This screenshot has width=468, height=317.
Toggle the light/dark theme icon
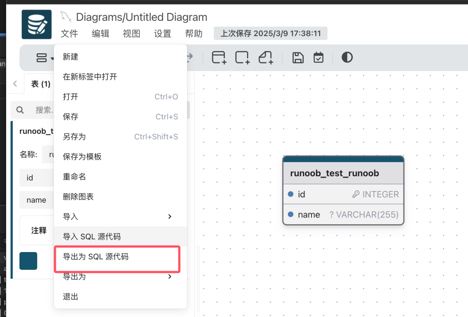[347, 57]
